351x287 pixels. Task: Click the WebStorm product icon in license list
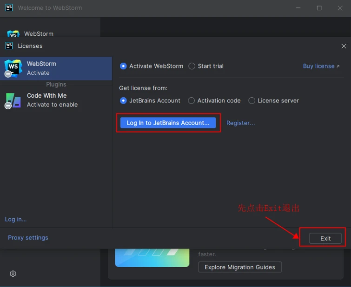pos(13,68)
